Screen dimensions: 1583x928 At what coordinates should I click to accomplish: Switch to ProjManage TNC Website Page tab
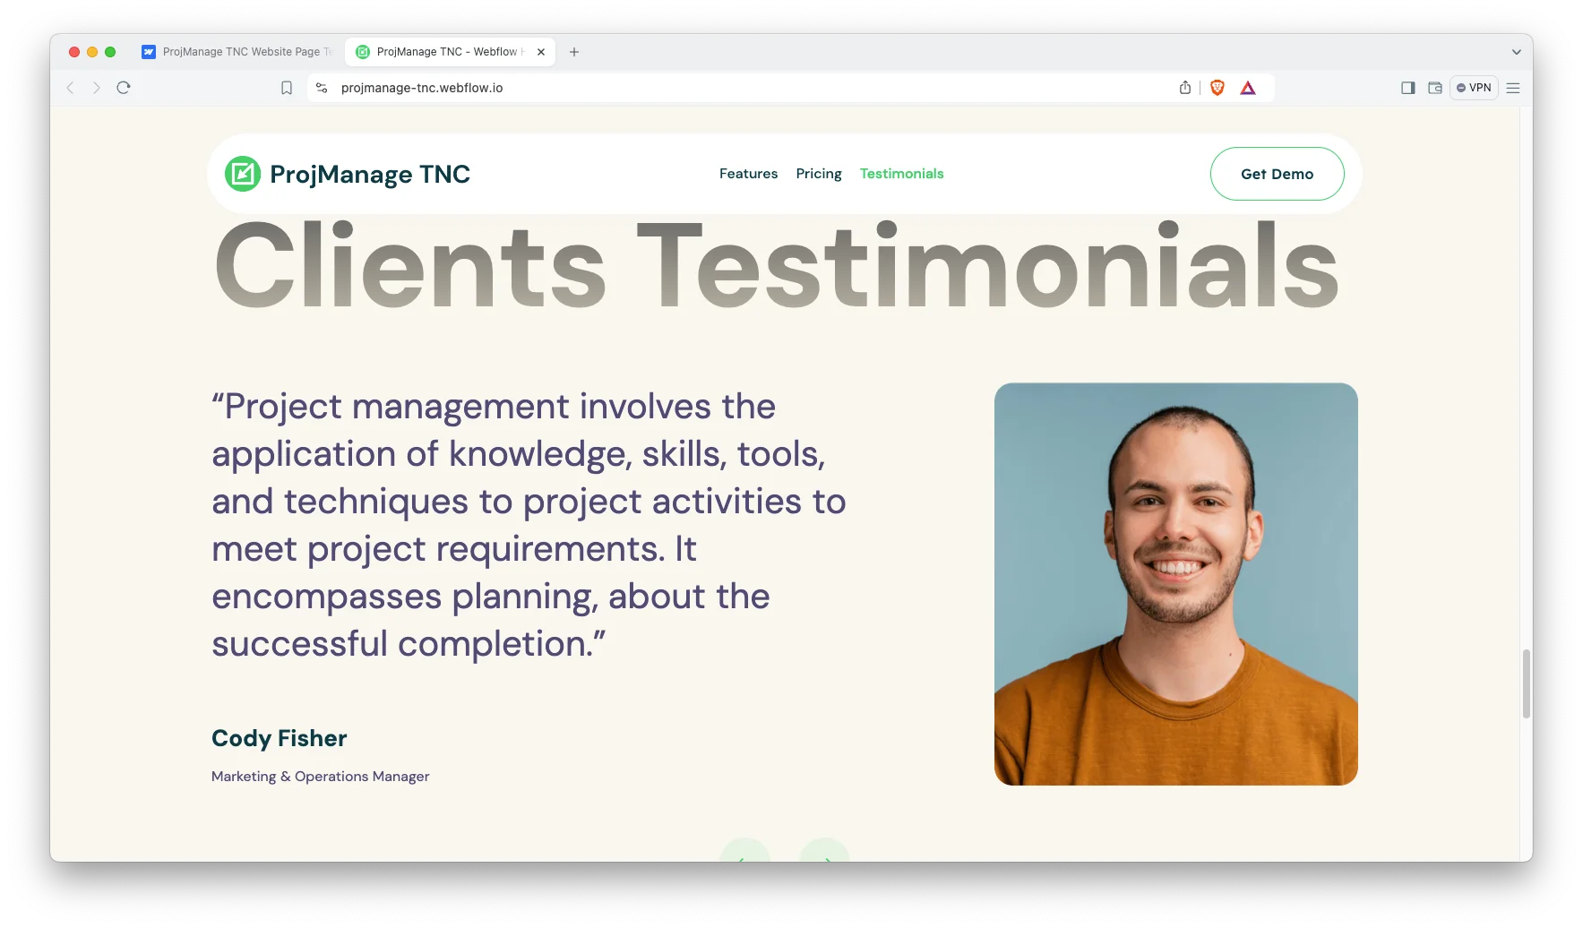pyautogui.click(x=237, y=52)
